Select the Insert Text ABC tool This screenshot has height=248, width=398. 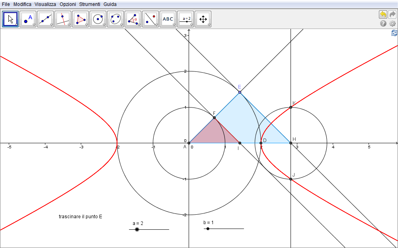pos(168,19)
